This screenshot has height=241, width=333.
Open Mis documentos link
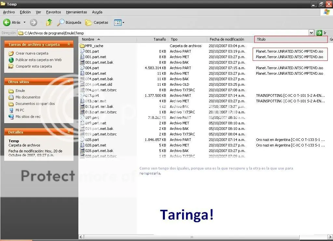28,97
